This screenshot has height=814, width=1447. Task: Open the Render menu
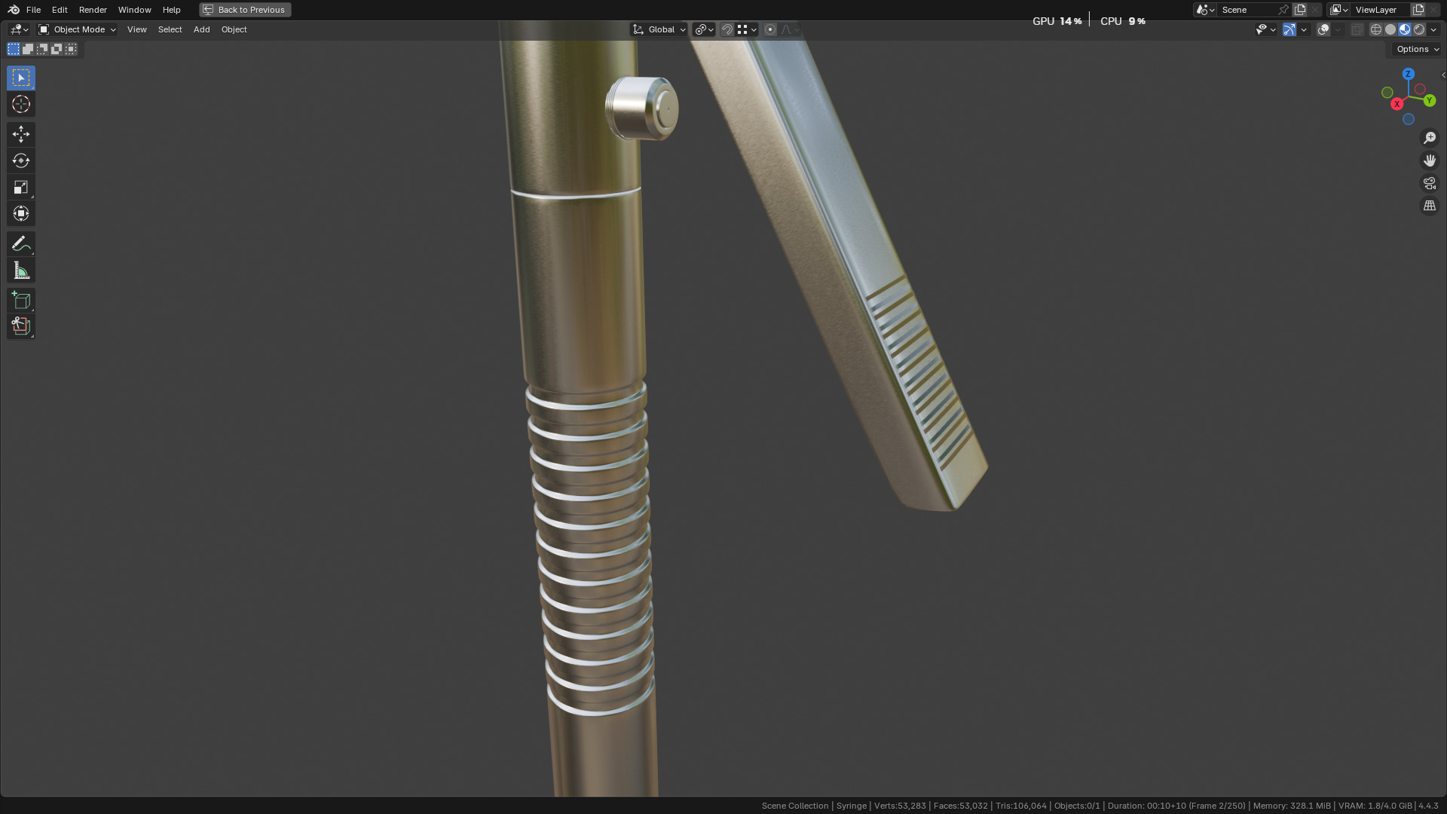click(x=93, y=10)
